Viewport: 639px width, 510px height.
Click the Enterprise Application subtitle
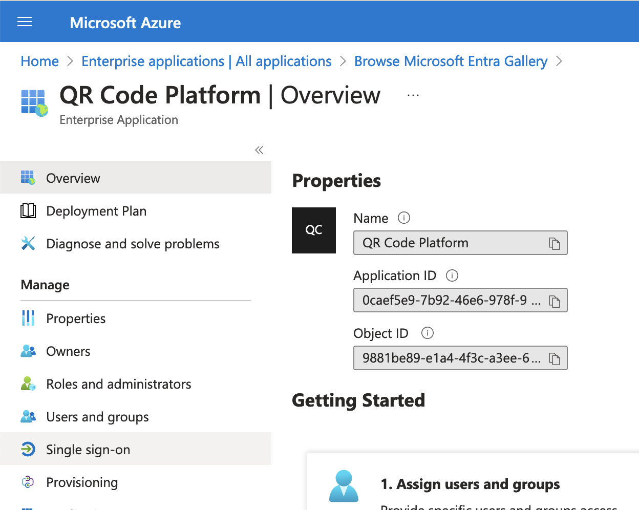(x=119, y=120)
